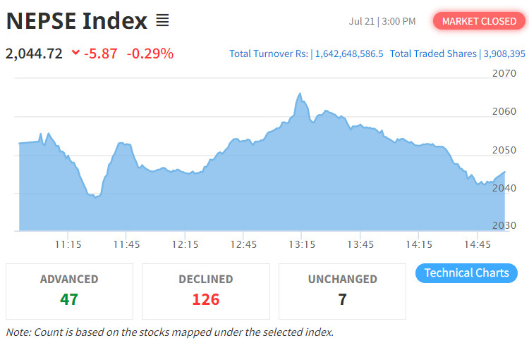Click the turnover value 1,642,648,586.5
Image resolution: width=529 pixels, height=345 pixels.
348,54
